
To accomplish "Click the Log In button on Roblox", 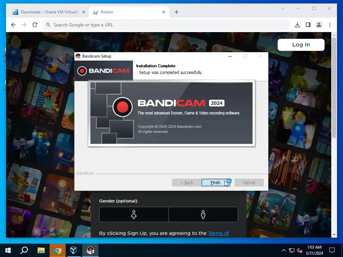I will [x=301, y=45].
